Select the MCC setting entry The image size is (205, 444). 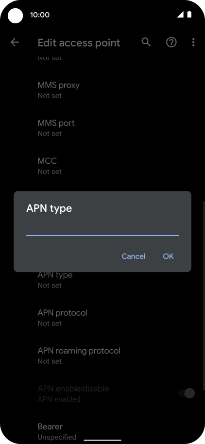coord(102,166)
